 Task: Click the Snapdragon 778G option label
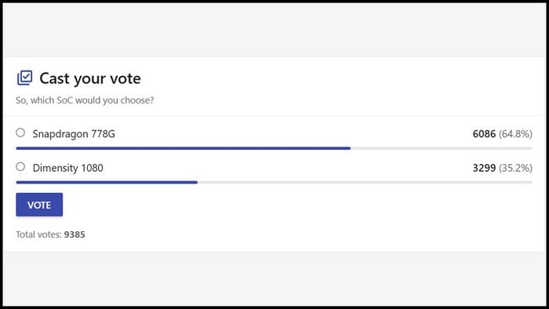(x=74, y=134)
